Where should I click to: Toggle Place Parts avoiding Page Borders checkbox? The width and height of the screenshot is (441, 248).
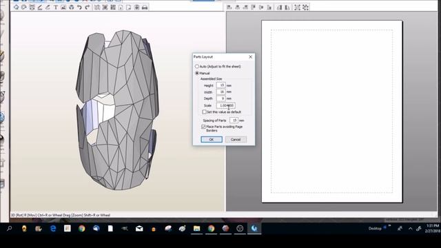click(203, 127)
